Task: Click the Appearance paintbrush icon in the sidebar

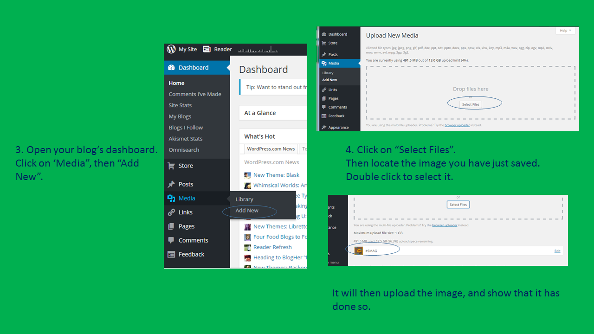Action: click(323, 127)
